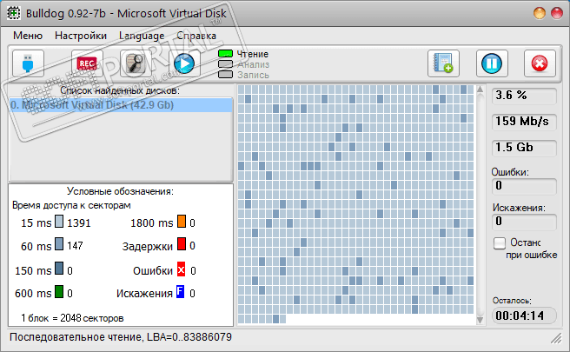570x352 pixels.
Task: Open the Справка menu
Action: point(196,36)
